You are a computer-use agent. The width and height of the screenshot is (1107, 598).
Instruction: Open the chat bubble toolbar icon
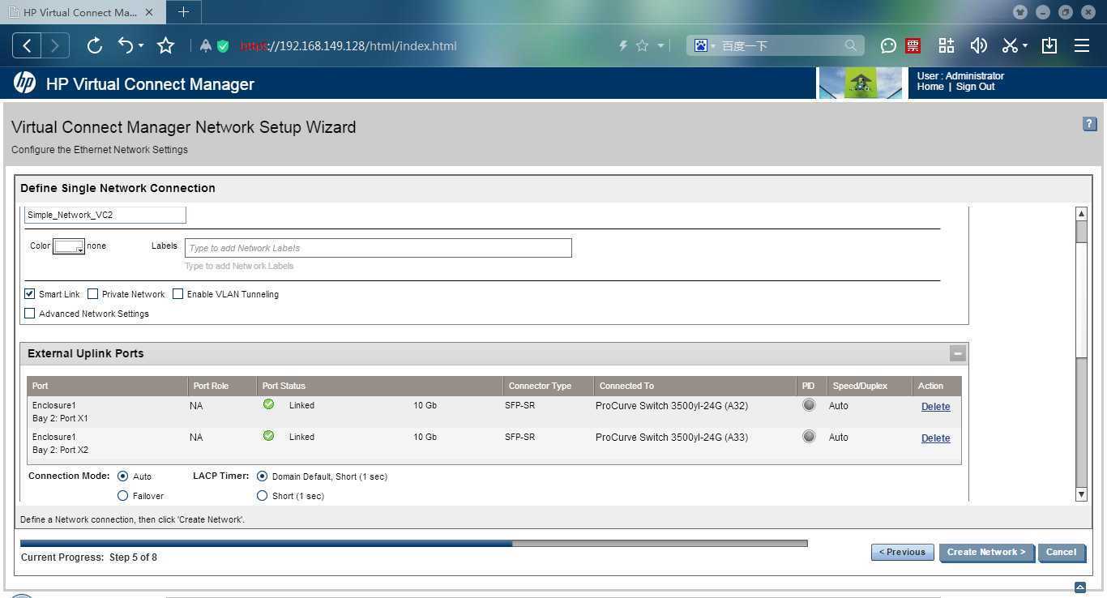pyautogui.click(x=888, y=46)
